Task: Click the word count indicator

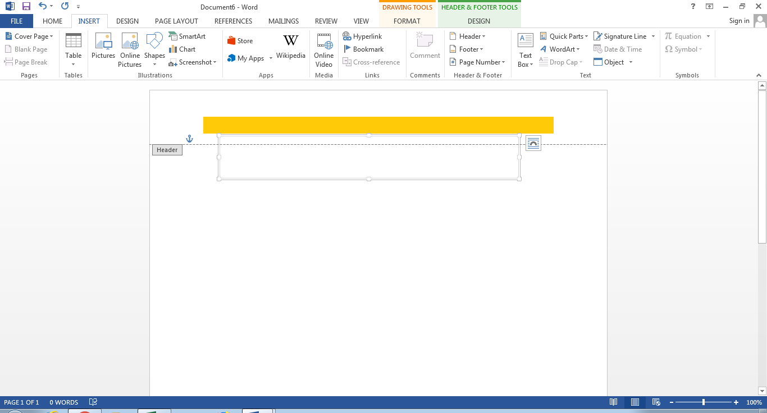Action: pyautogui.click(x=63, y=402)
